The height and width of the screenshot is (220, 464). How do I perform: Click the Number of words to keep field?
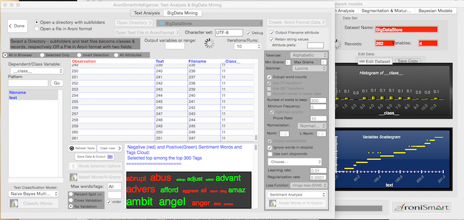319,100
